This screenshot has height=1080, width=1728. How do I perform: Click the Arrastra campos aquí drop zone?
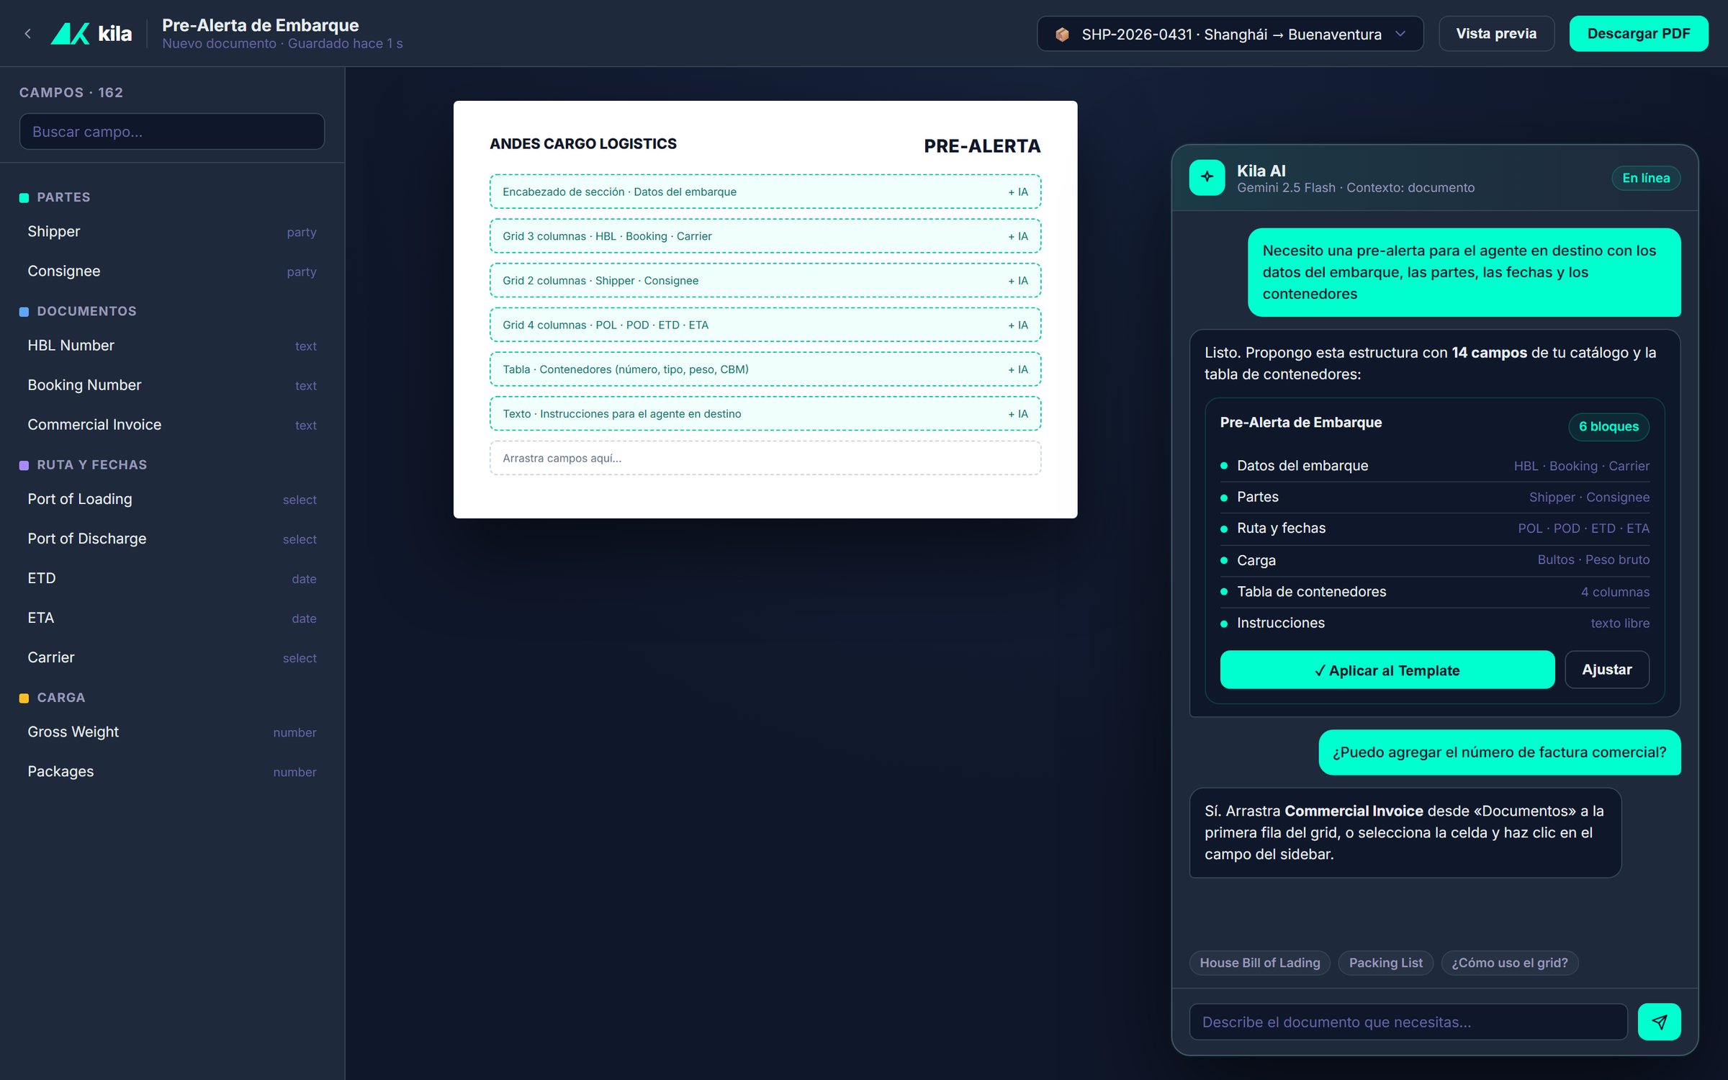pos(765,458)
